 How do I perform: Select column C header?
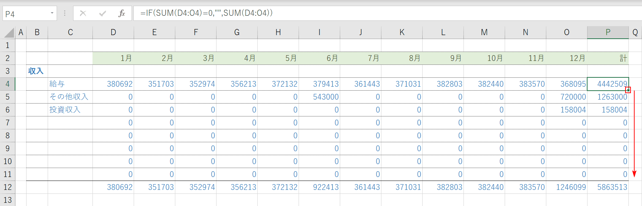click(70, 32)
